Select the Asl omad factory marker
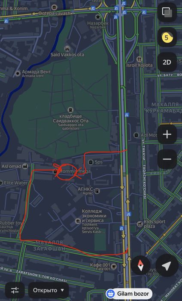 tap(25, 166)
